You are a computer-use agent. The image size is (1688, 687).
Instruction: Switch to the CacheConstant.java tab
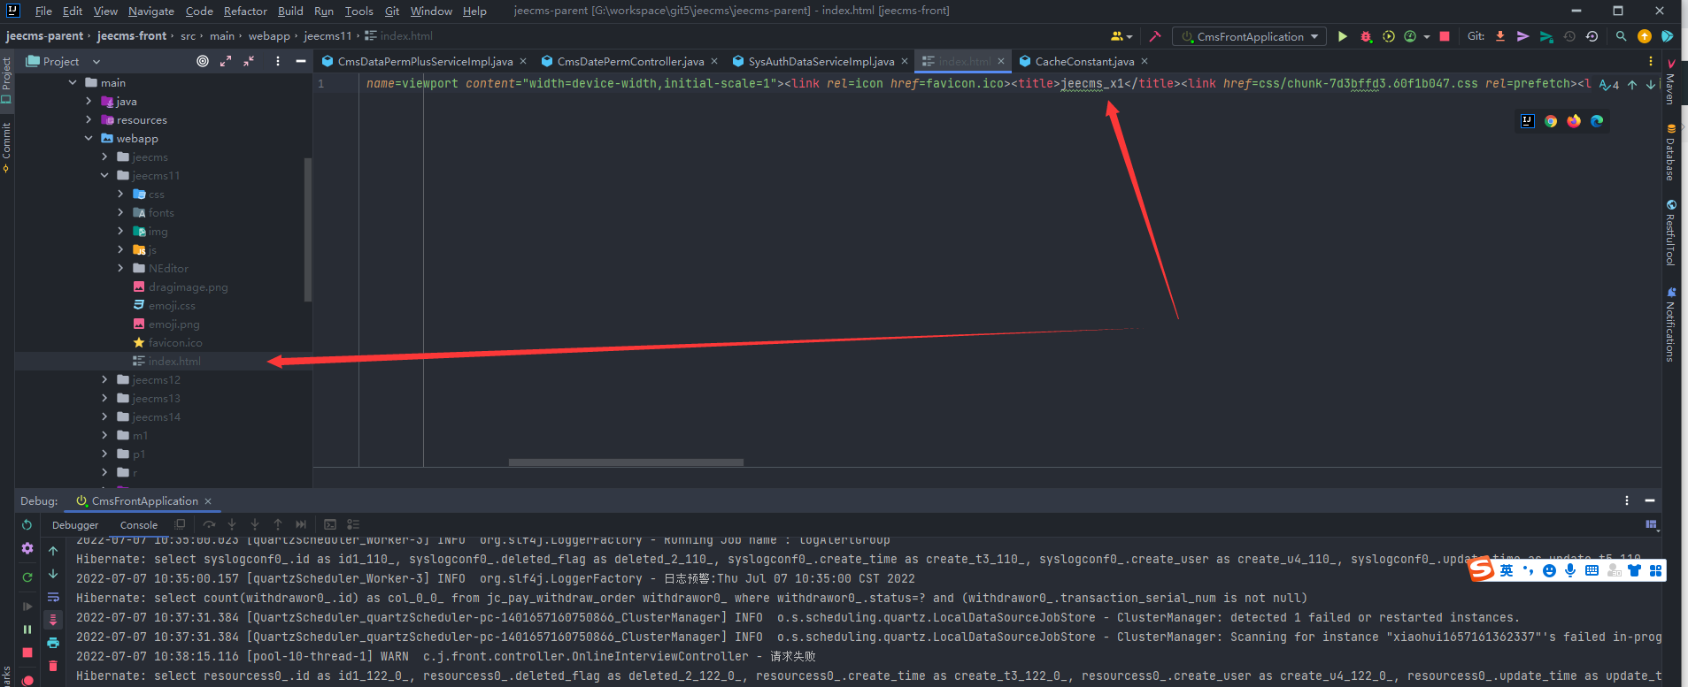pos(1084,61)
